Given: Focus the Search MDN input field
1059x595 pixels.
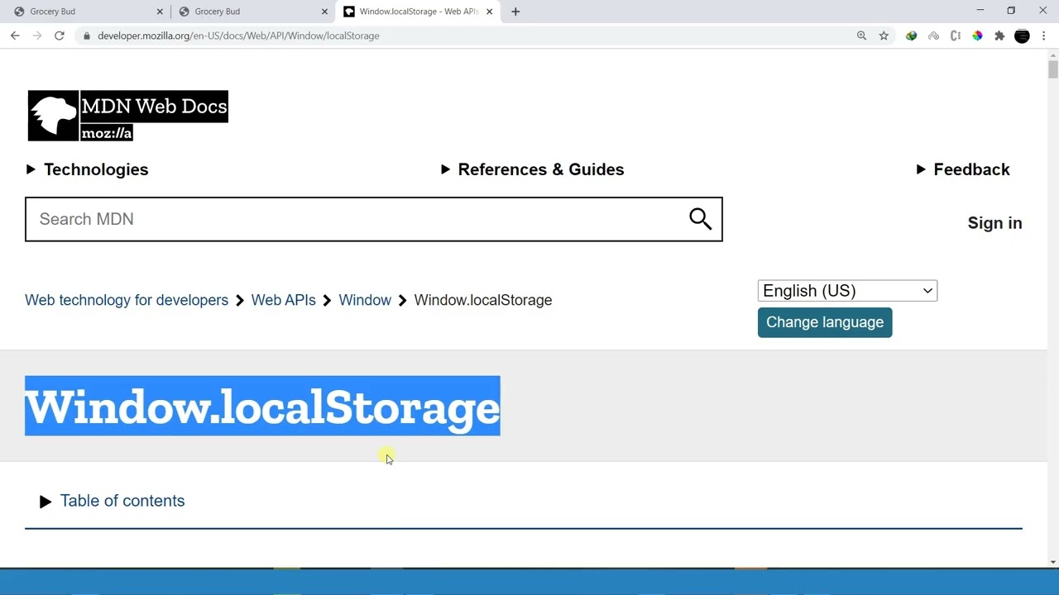Looking at the screenshot, I should pos(356,219).
